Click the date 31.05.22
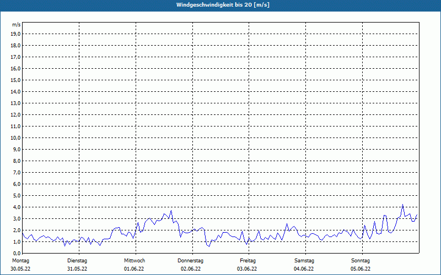 pyautogui.click(x=77, y=269)
